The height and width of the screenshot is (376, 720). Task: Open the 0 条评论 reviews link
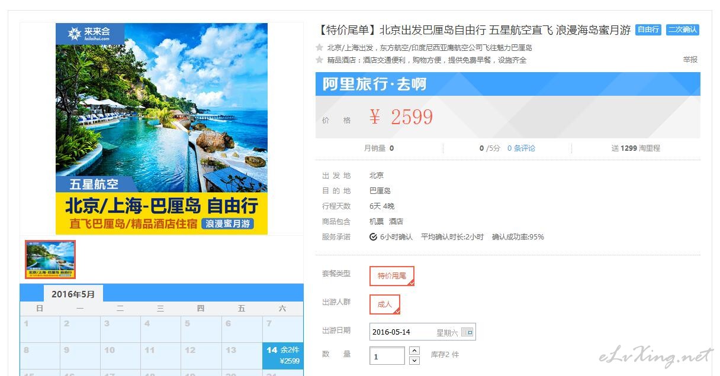[x=521, y=148]
